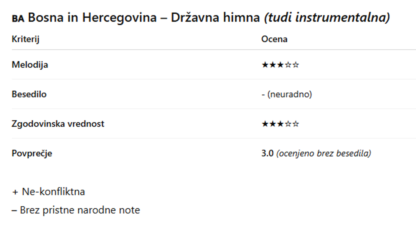Click the Melodija row label
Viewport: 416px width, 232px height.
point(30,65)
